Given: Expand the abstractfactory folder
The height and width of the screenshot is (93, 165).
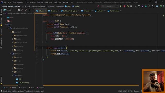Looking at the screenshot, I should coord(13,36).
